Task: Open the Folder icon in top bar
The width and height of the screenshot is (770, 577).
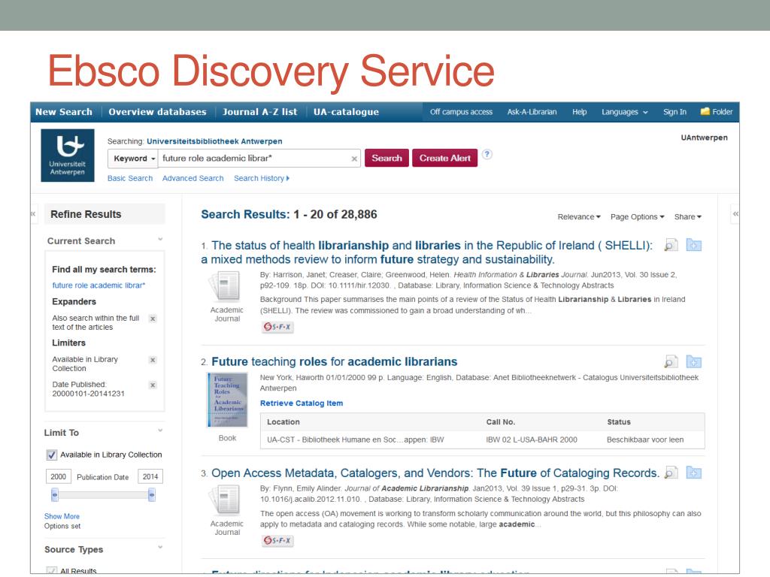Action: 717,112
